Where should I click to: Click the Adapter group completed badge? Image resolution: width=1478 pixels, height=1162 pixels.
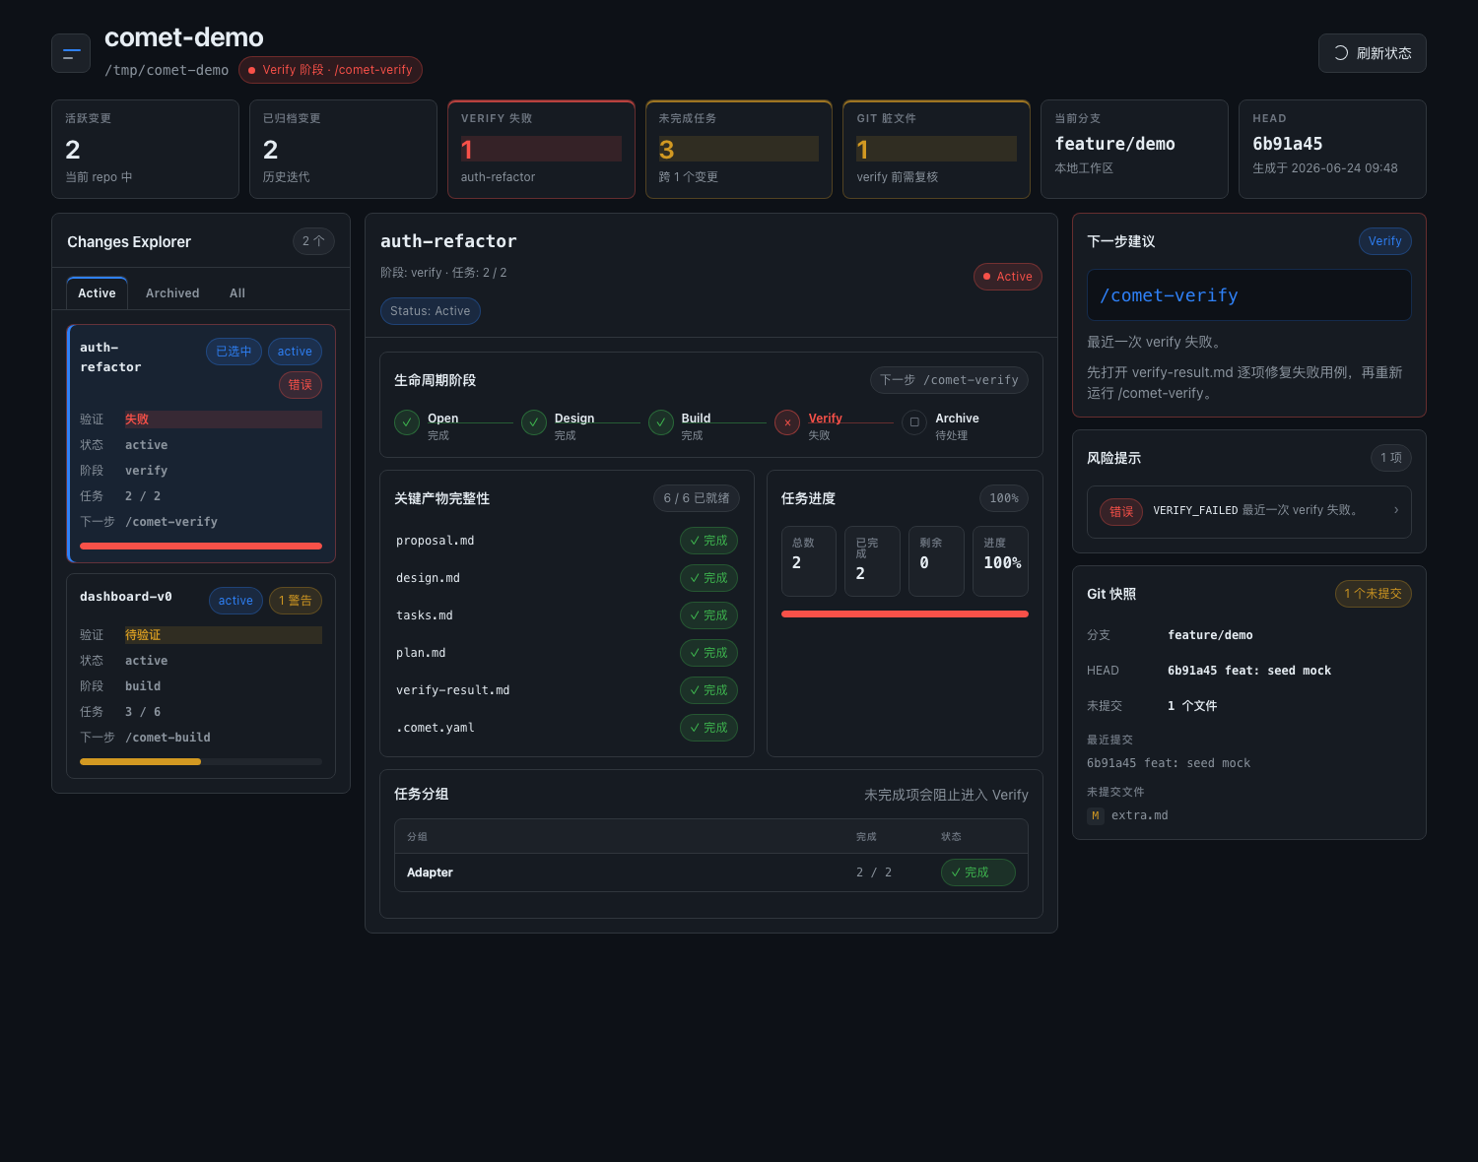[977, 872]
